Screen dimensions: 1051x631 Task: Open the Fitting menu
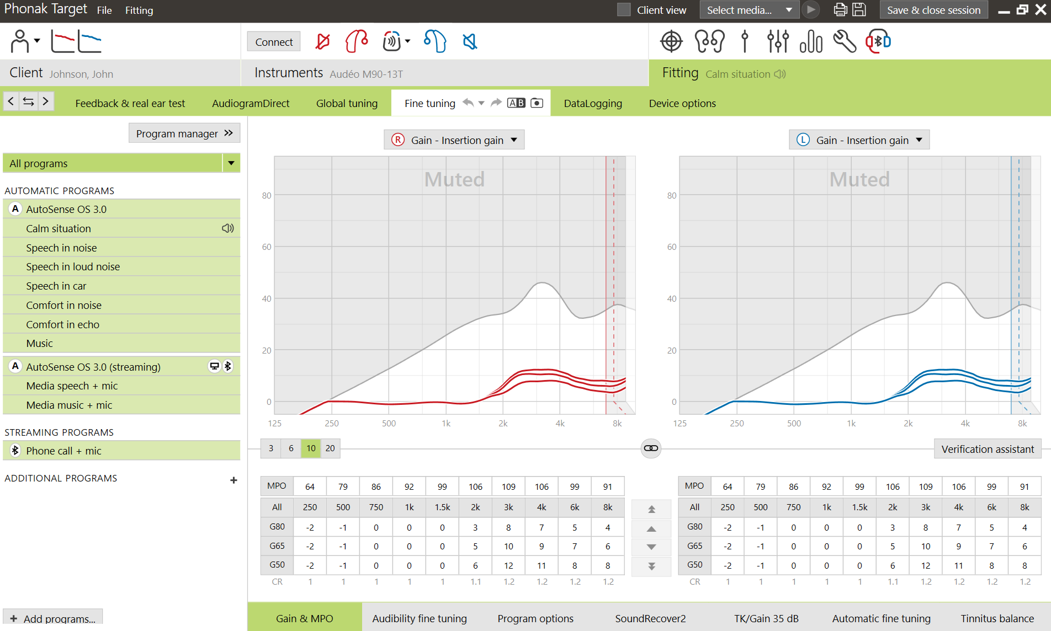coord(139,10)
